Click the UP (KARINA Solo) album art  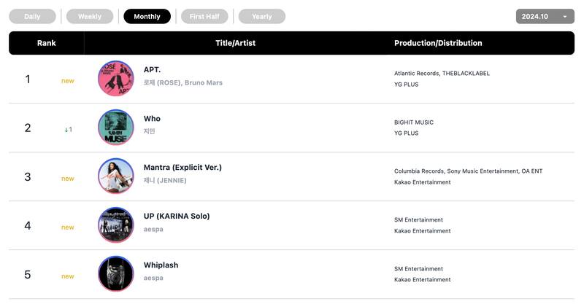[115, 225]
